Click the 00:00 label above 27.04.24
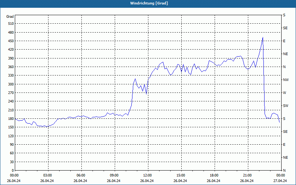This screenshot has width=296, height=185. 281,175
